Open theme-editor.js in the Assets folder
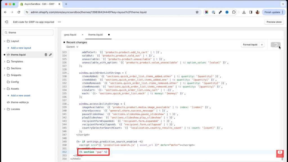The image size is (288, 162). [x=20, y=102]
